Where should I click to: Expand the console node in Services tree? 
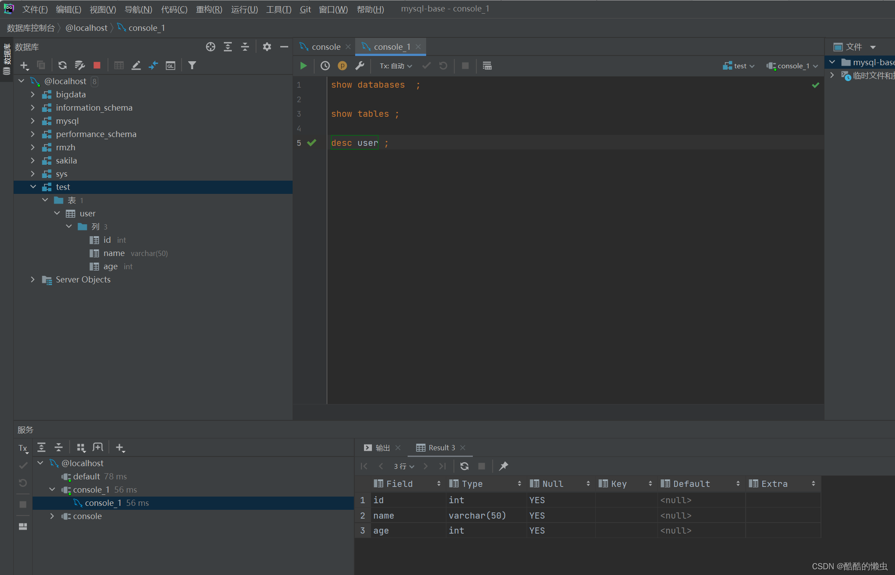click(x=52, y=516)
